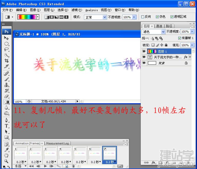Switch to the 通道 (Channels) tab
The width and height of the screenshot is (197, 169).
point(159,26)
